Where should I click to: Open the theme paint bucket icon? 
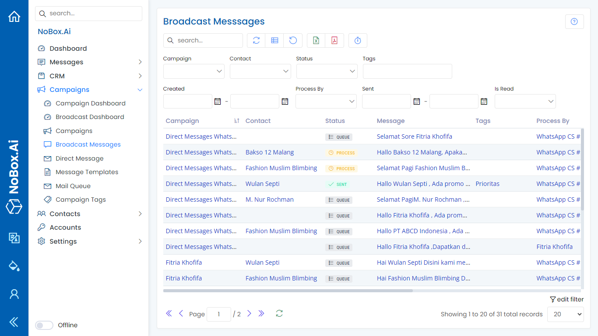click(x=14, y=266)
